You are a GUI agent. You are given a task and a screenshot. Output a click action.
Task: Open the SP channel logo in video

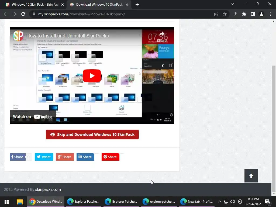pyautogui.click(x=18, y=36)
